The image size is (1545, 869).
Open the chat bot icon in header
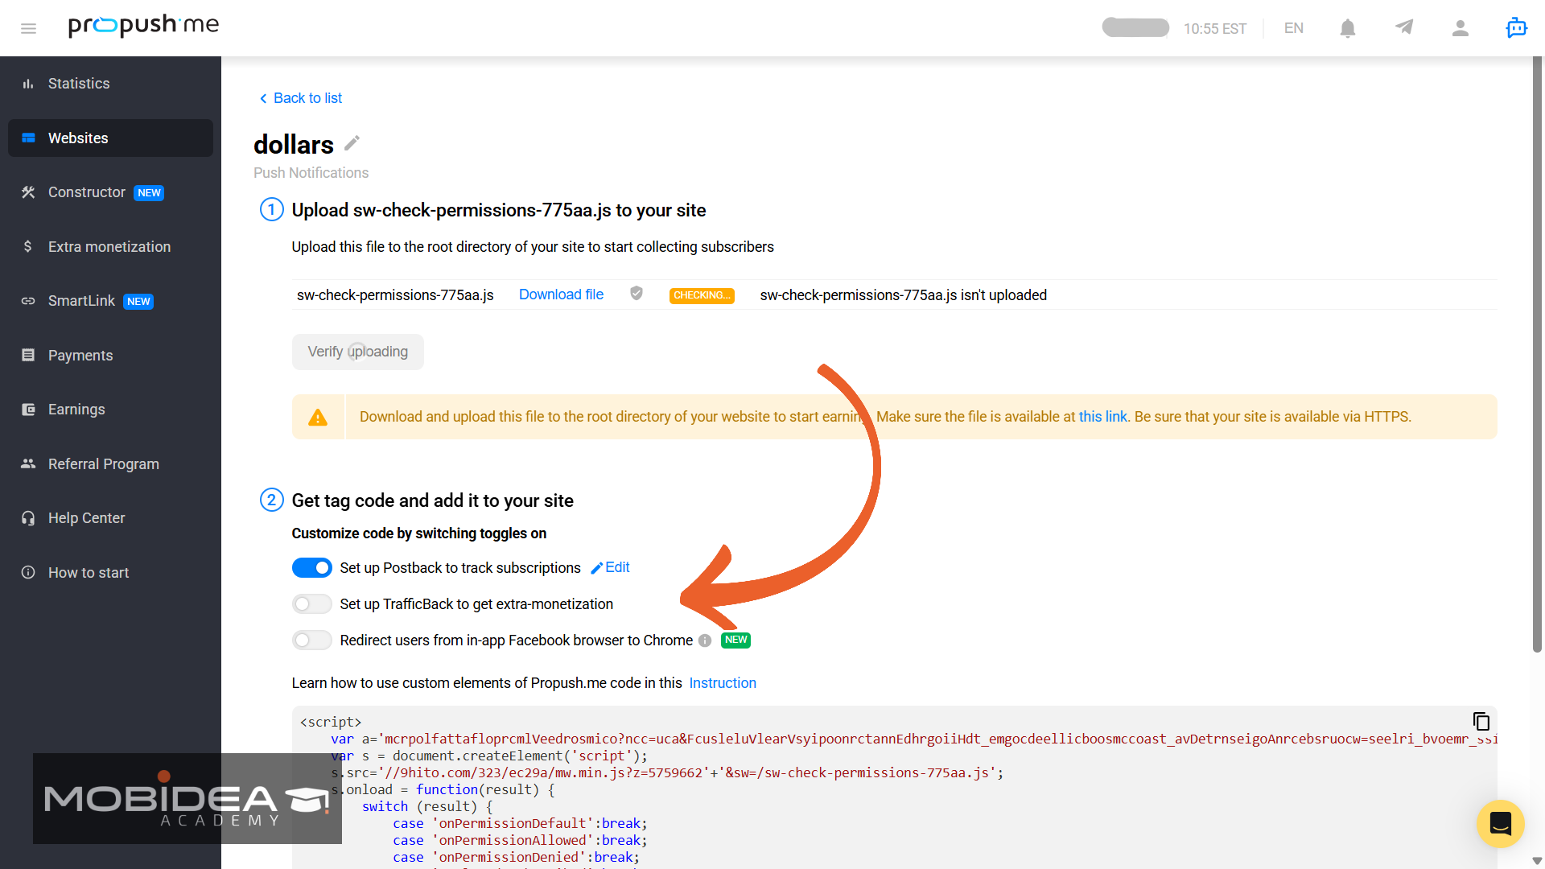(1517, 27)
